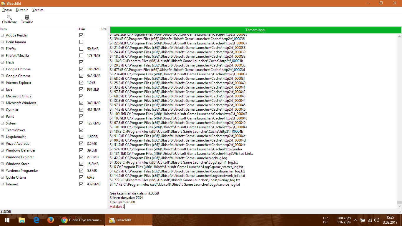Click the Temizle trash can toolbar icon
402x226 pixels.
(27, 17)
